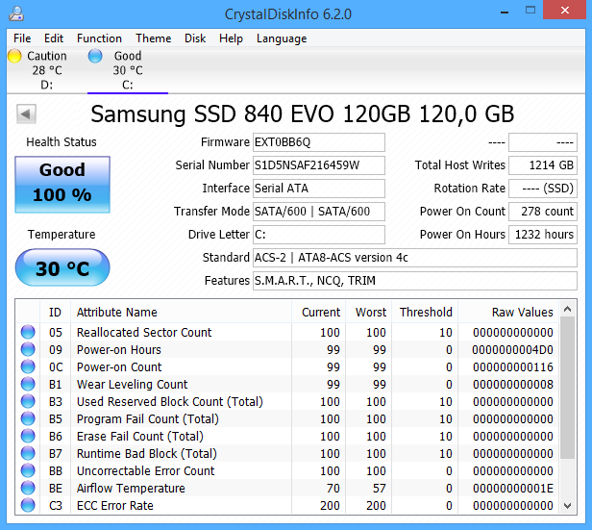Click the Threshold column header

(425, 312)
